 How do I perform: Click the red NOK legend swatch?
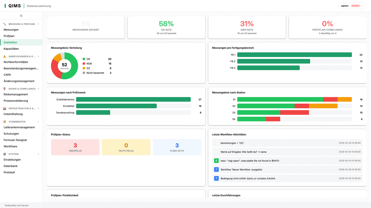[84, 64]
